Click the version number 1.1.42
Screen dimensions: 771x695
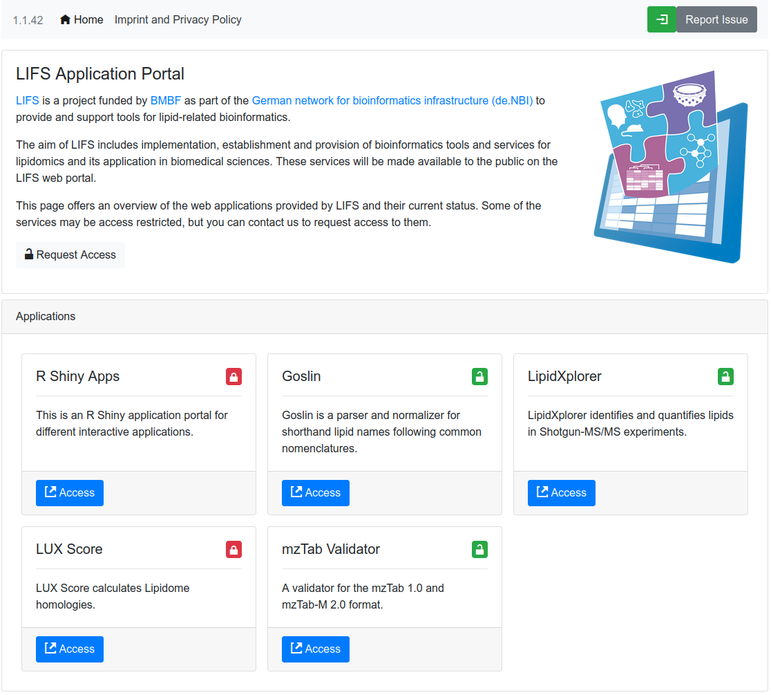pos(28,20)
